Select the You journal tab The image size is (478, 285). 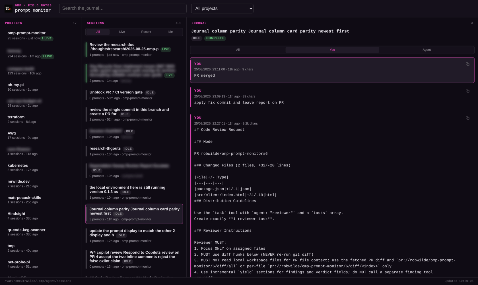coord(332,50)
